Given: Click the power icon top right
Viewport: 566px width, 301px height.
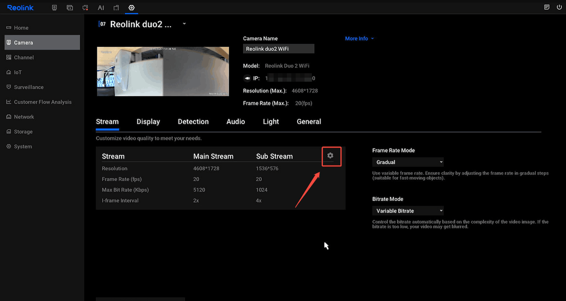Looking at the screenshot, I should tap(559, 7).
